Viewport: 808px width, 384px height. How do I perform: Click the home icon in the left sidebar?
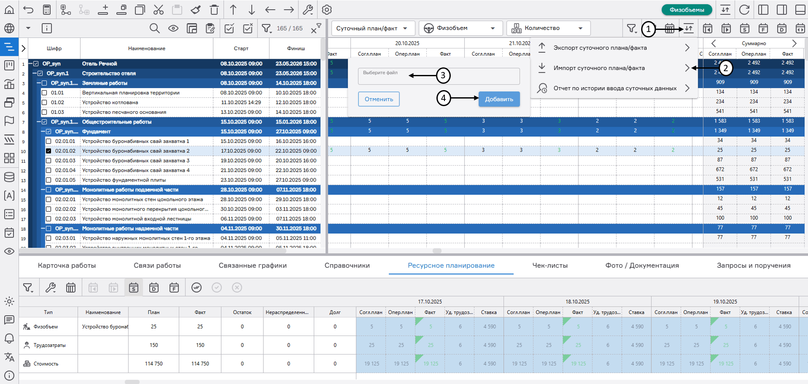(x=9, y=10)
